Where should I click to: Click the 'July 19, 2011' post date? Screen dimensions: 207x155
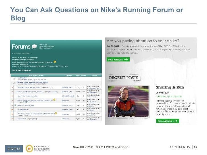(163, 93)
